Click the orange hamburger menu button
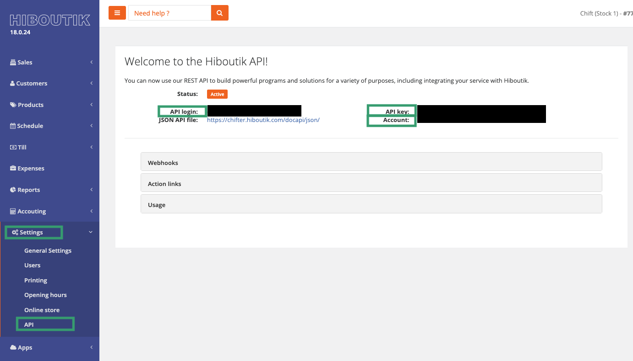The height and width of the screenshot is (361, 633). (x=117, y=13)
